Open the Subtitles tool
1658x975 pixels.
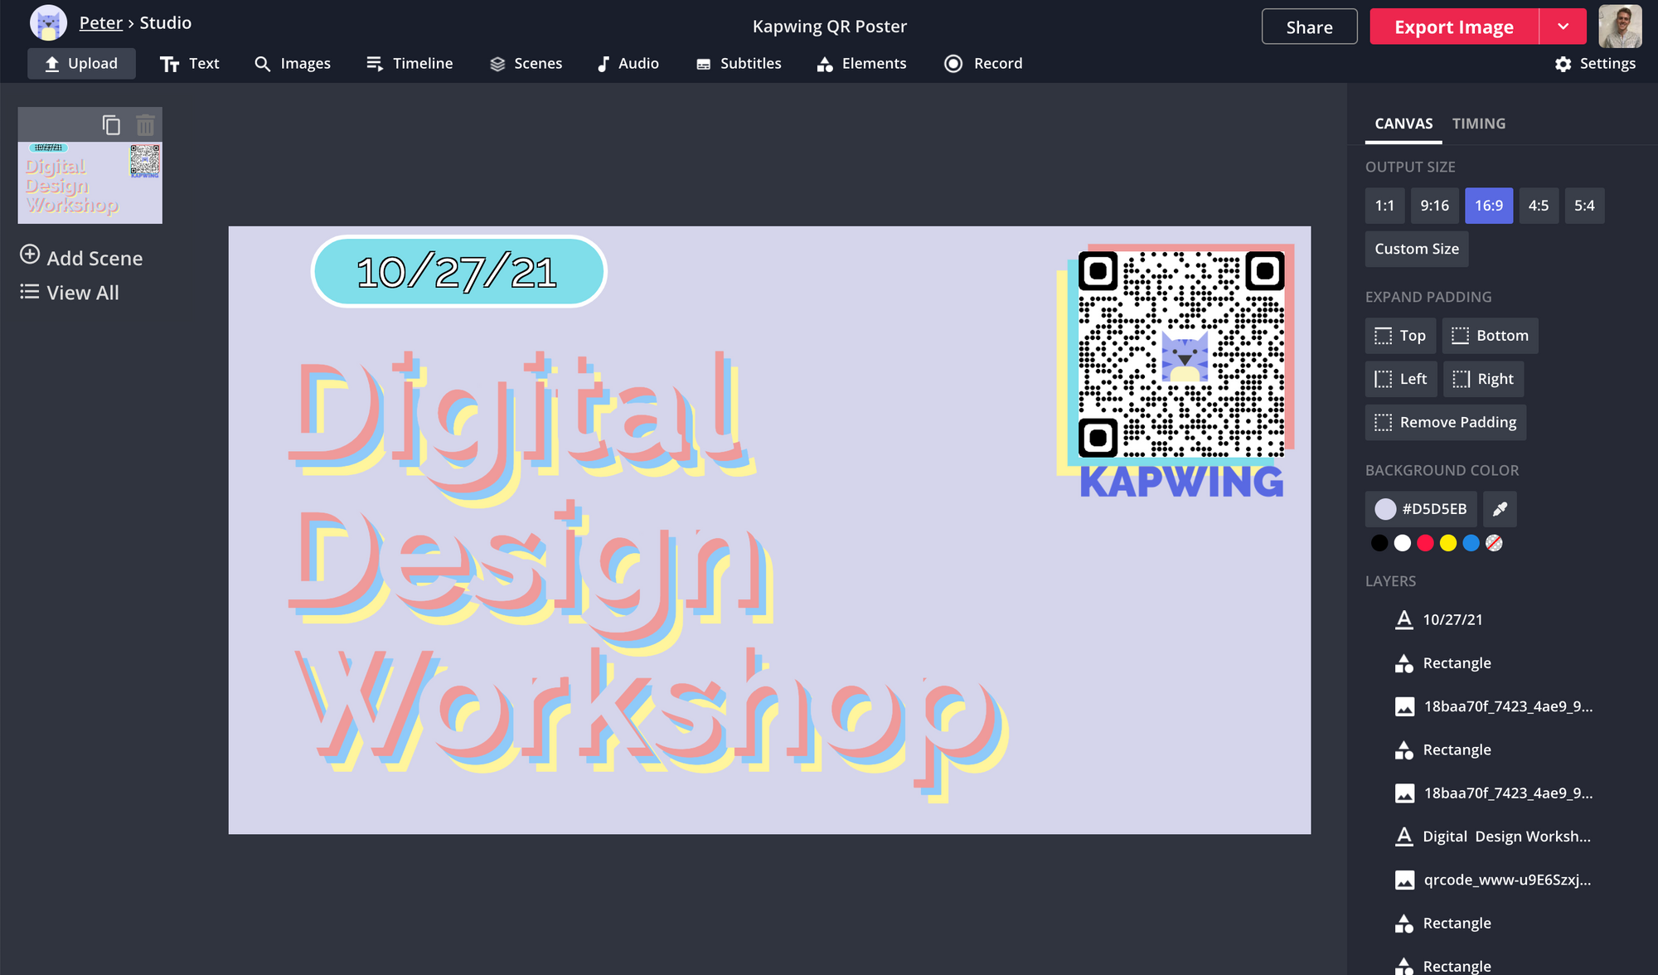click(x=738, y=63)
